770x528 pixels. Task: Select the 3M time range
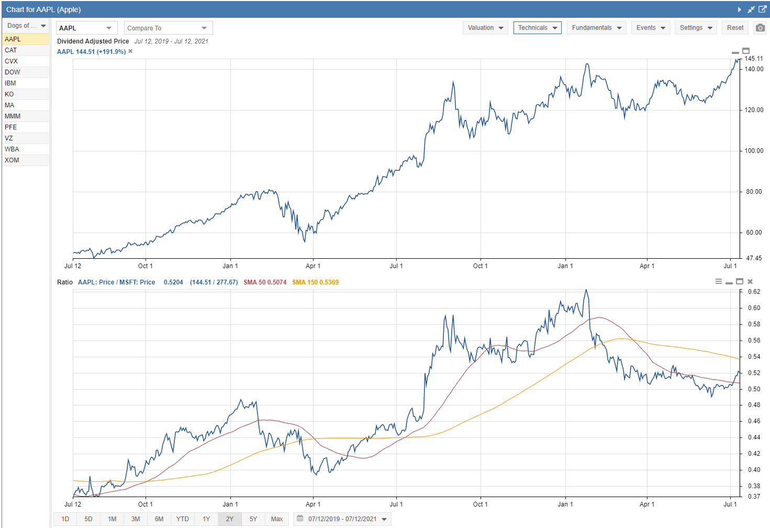(136, 519)
